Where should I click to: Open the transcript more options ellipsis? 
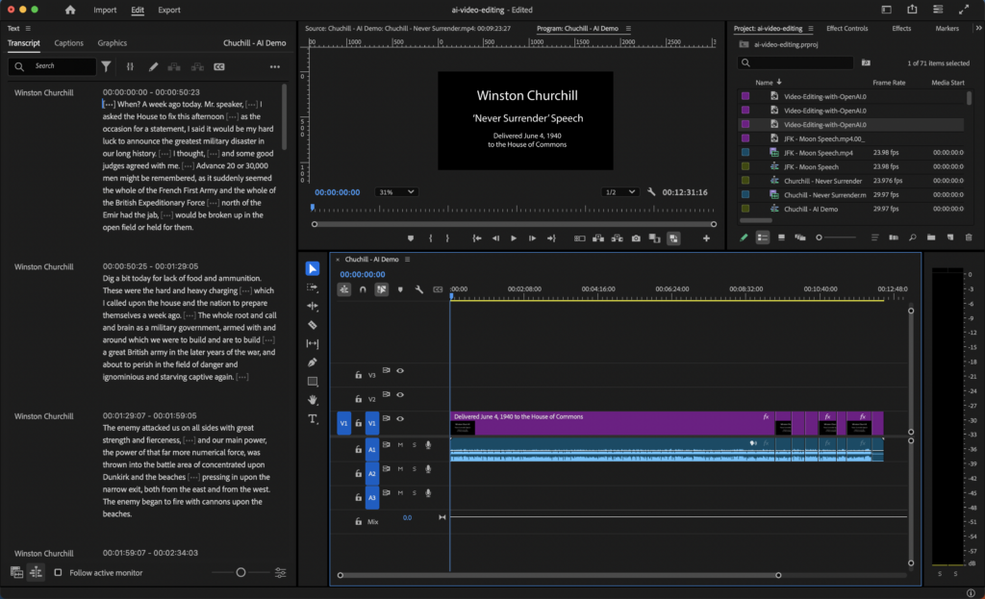point(275,66)
